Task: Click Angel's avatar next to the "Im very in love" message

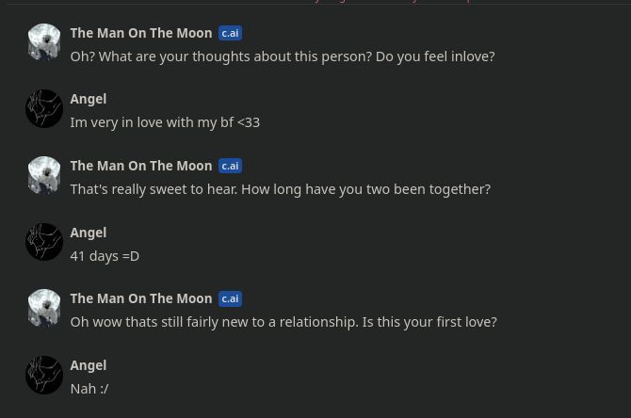Action: (x=43, y=109)
